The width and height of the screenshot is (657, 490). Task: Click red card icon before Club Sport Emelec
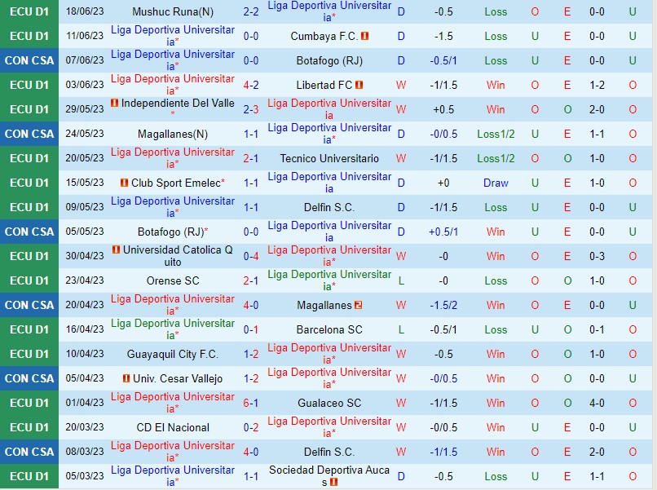124,183
